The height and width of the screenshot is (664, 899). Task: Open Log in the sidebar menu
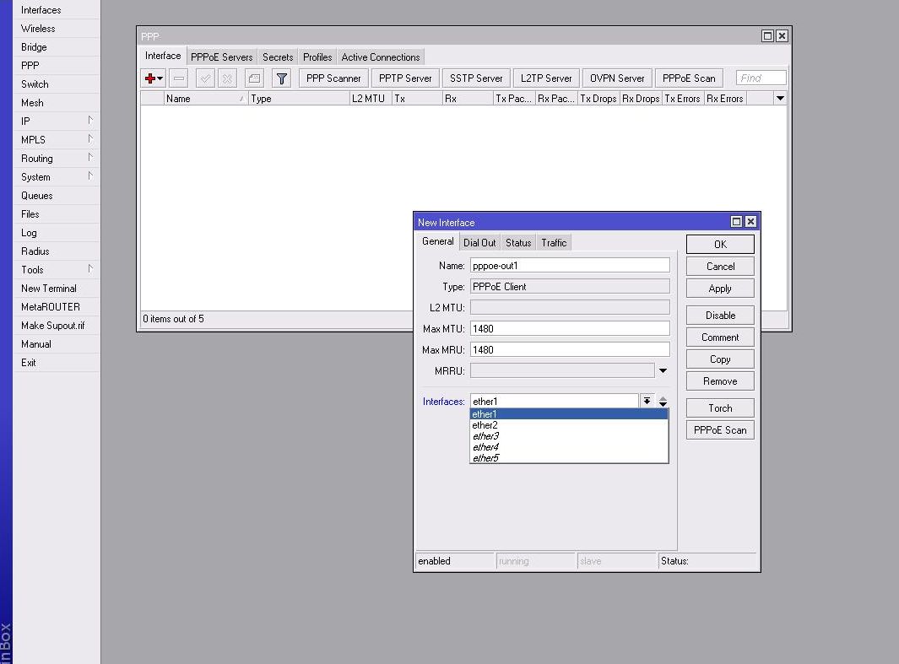(x=57, y=233)
